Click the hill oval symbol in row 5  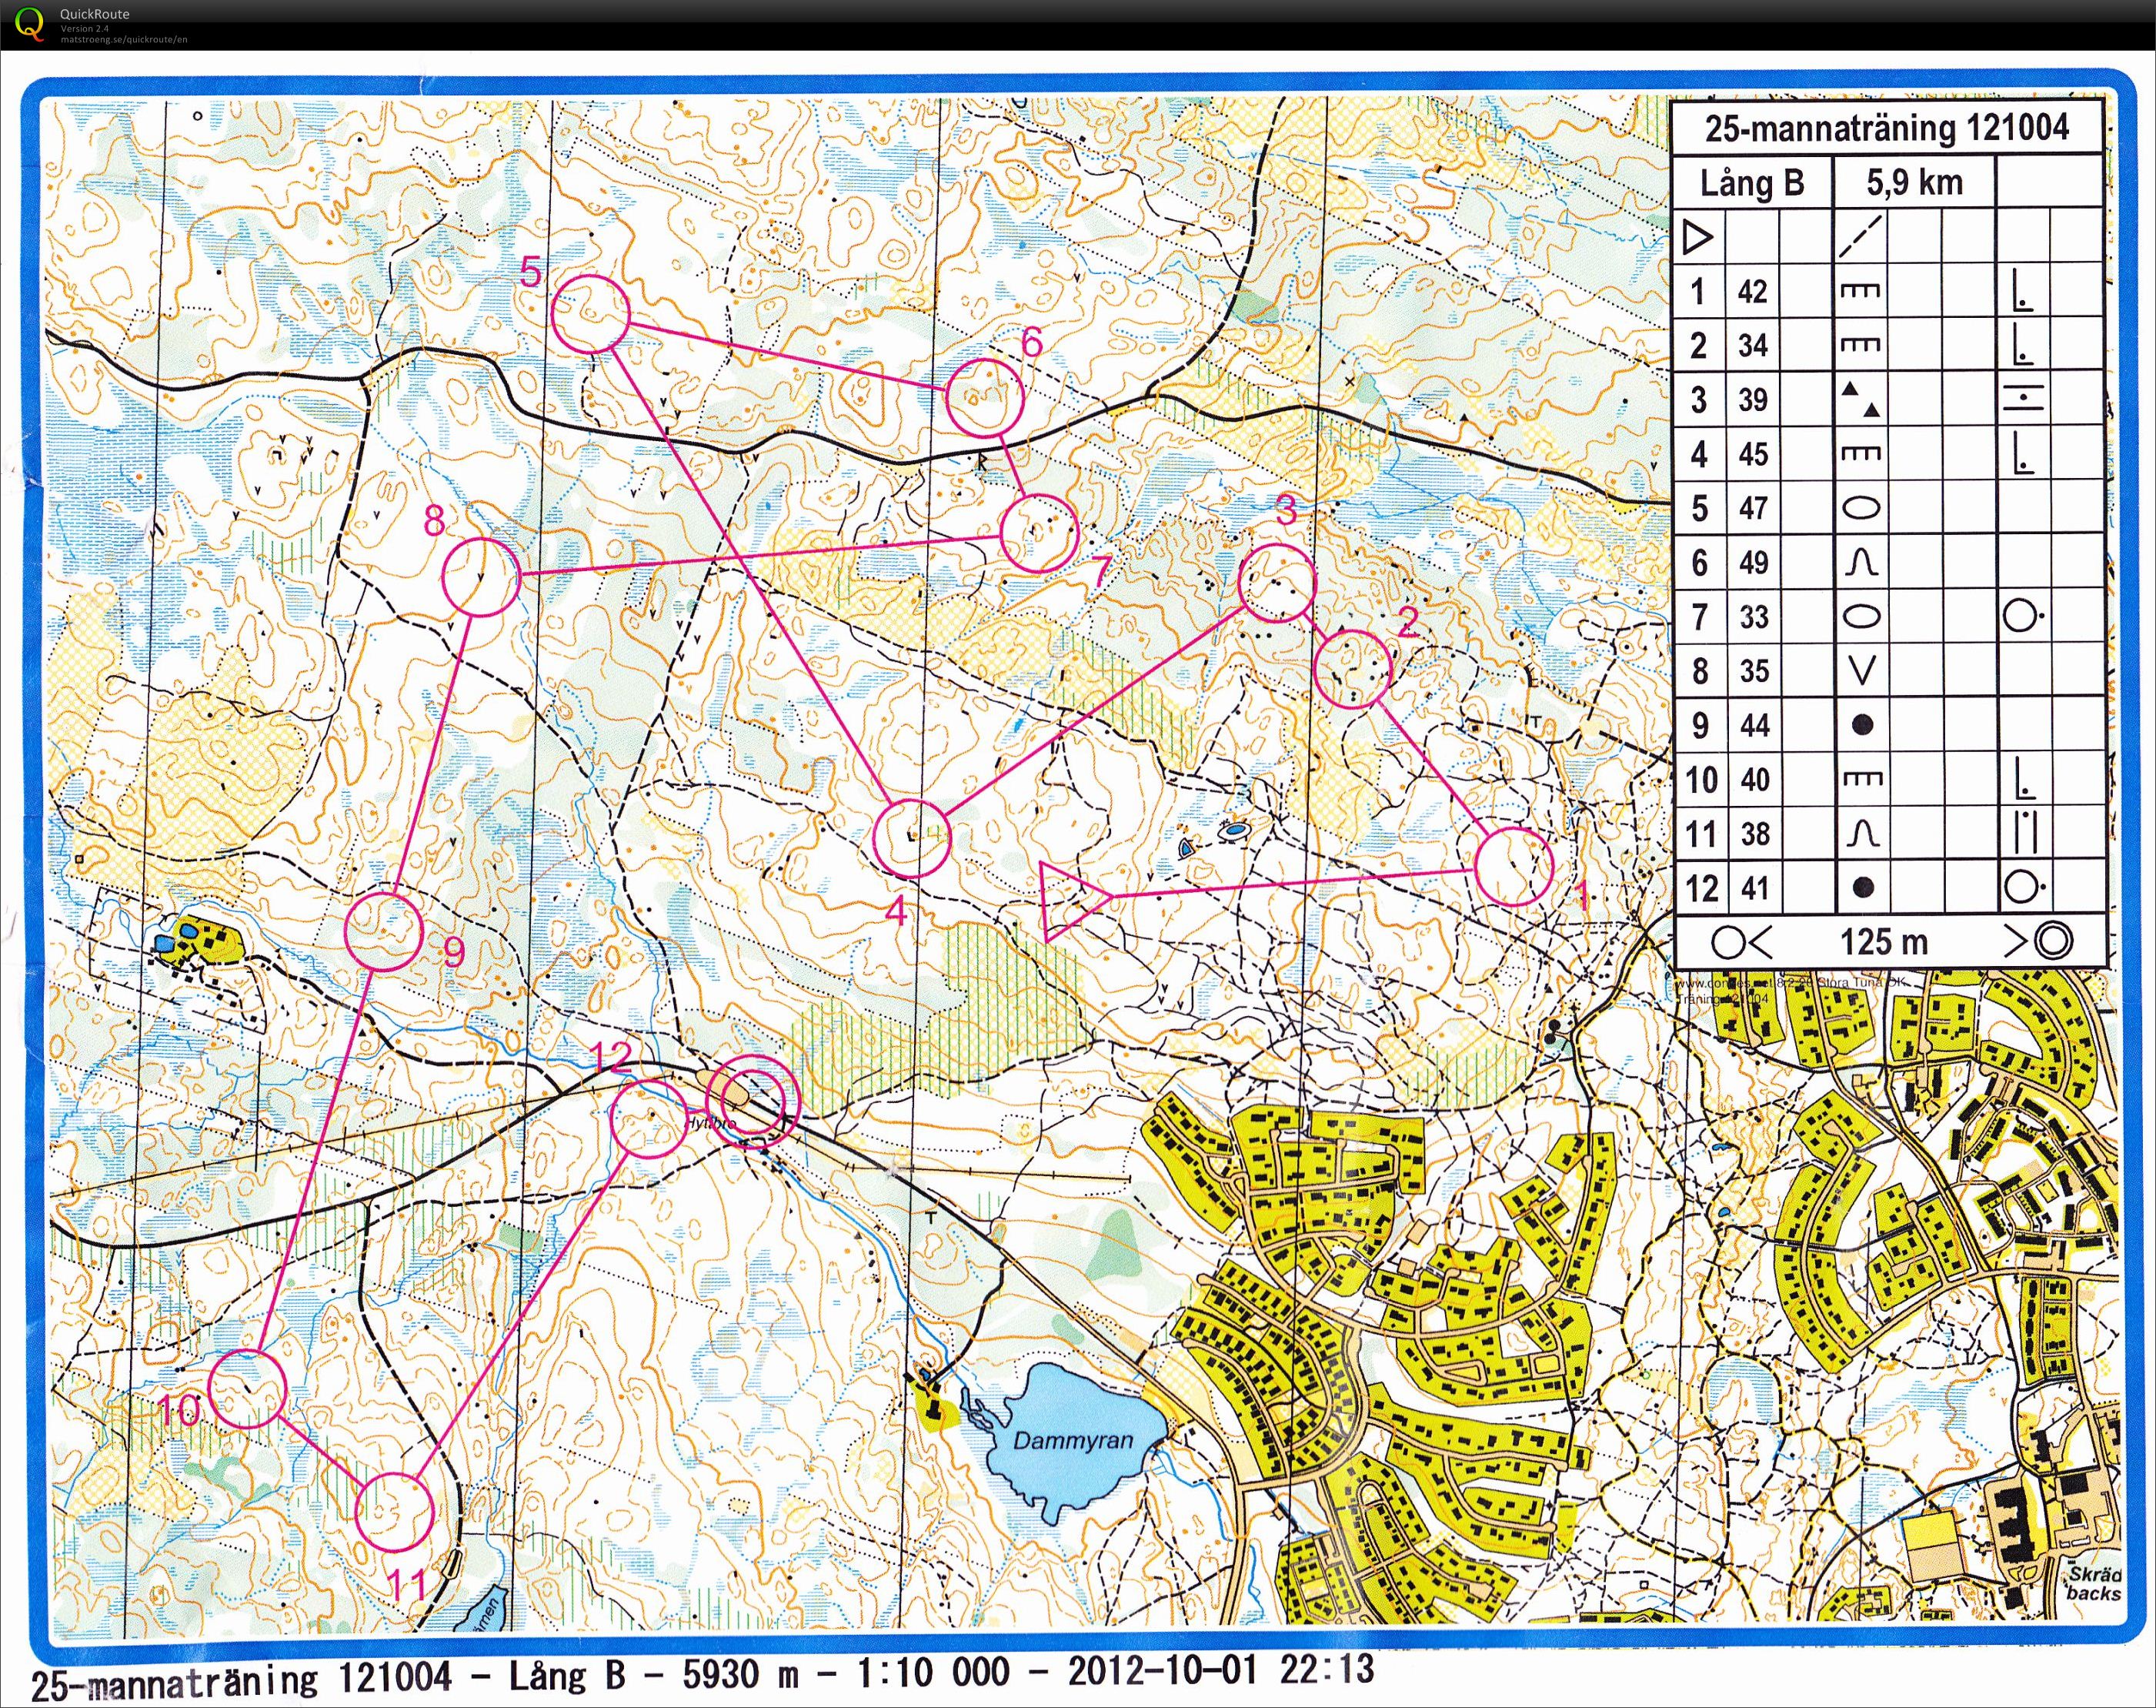click(1860, 508)
